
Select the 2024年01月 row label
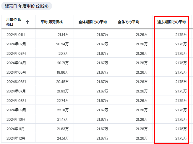tap(16, 35)
